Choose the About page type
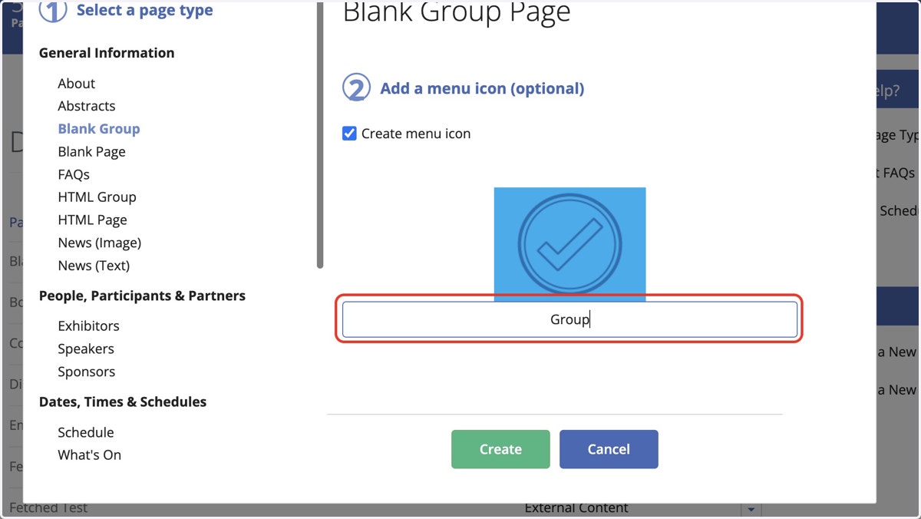 coord(77,84)
